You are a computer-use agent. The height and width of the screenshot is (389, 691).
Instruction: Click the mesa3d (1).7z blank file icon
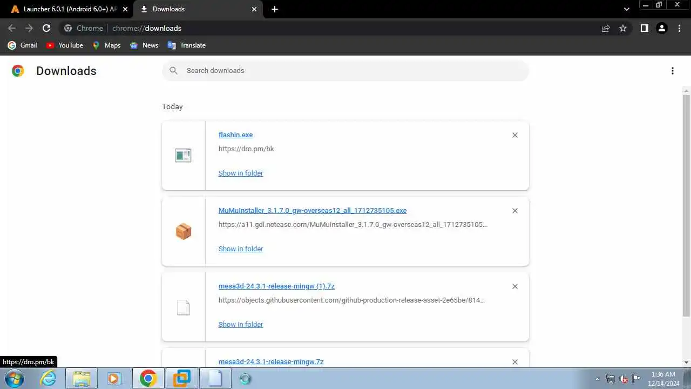pyautogui.click(x=184, y=307)
